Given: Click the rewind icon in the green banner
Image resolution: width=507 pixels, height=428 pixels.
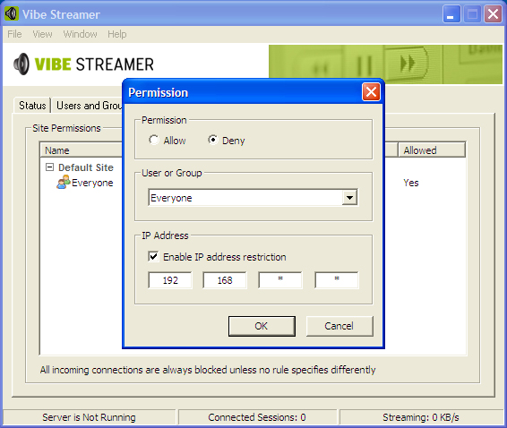Looking at the screenshot, I should 321,69.
